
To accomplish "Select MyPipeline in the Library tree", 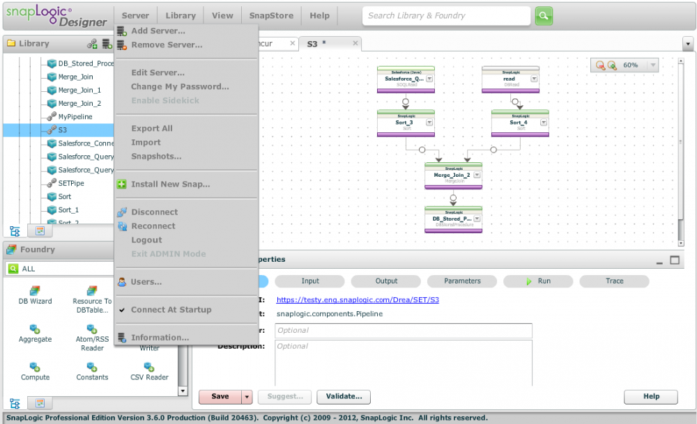I will pos(75,117).
